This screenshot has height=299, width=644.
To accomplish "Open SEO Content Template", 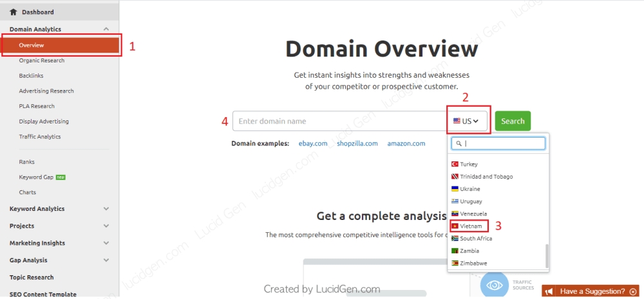I will tap(43, 294).
